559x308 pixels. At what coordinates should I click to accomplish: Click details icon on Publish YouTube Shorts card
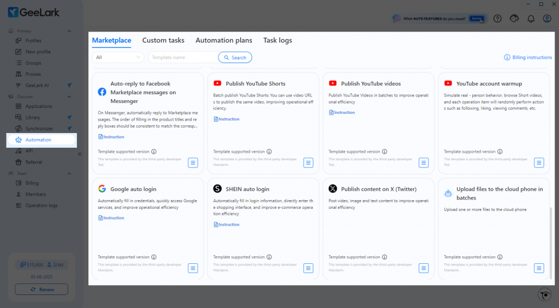coord(308,163)
